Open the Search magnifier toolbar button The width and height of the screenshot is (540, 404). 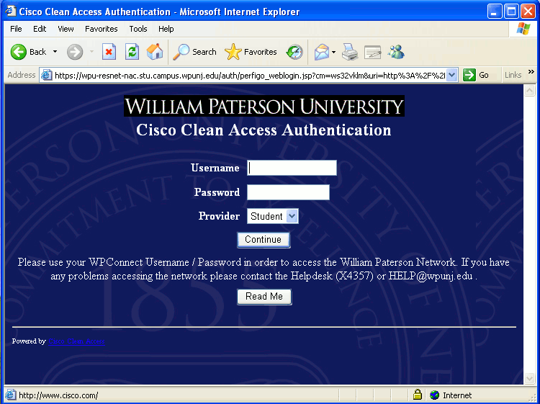[x=194, y=52]
